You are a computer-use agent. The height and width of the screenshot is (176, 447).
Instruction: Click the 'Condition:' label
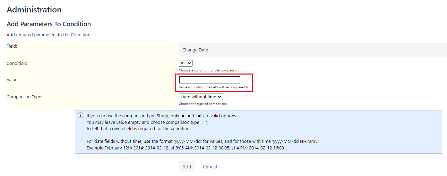pyautogui.click(x=17, y=63)
